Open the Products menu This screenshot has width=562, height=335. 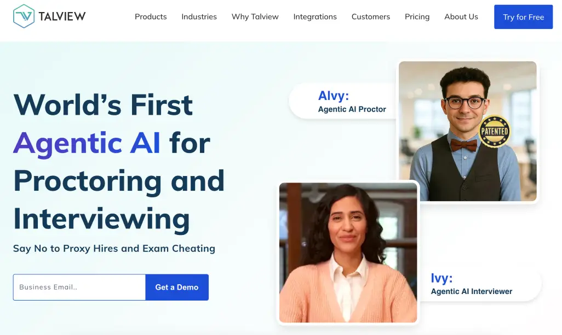tap(151, 17)
